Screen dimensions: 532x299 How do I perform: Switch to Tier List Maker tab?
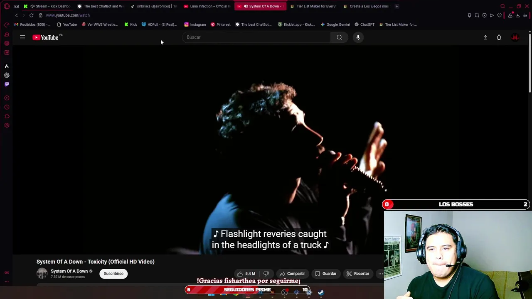313,6
